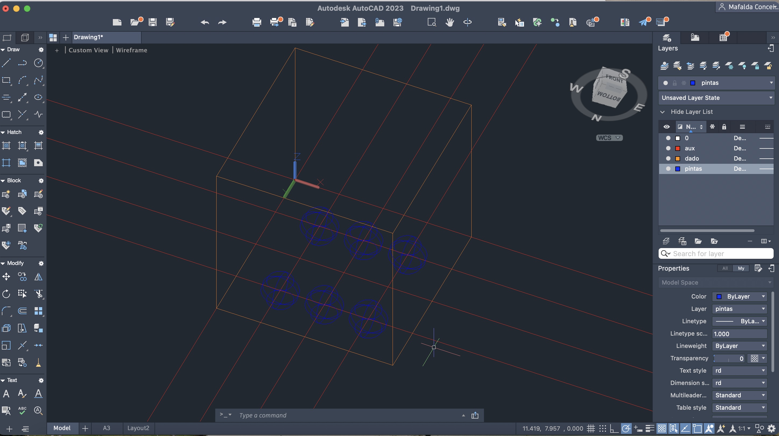Select the Circle draw tool
The width and height of the screenshot is (779, 436).
click(x=38, y=63)
